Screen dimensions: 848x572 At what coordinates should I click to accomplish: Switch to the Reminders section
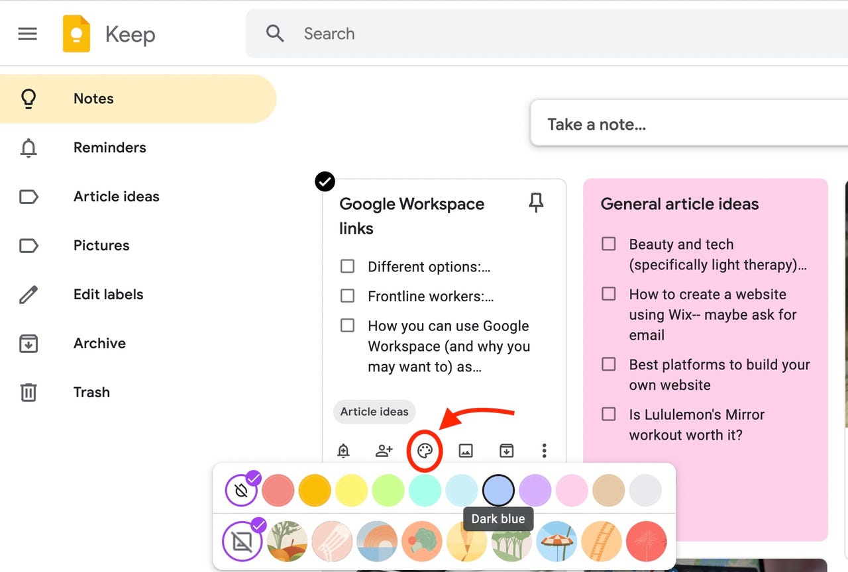pyautogui.click(x=109, y=148)
